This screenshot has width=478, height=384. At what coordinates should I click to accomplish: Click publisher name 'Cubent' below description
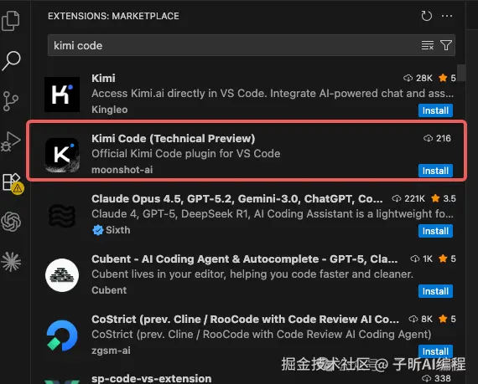tap(109, 290)
